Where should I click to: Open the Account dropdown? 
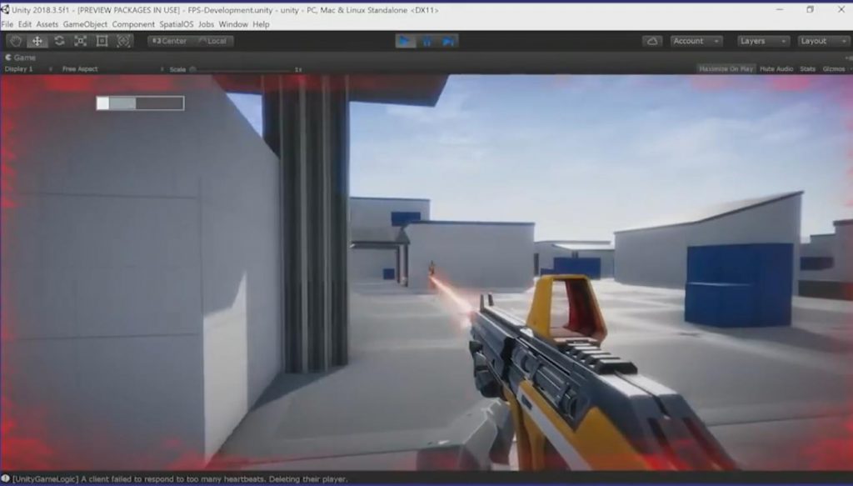coord(696,41)
